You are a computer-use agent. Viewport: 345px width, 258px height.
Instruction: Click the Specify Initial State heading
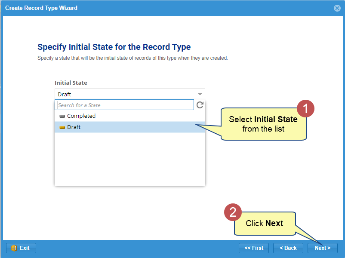point(114,47)
